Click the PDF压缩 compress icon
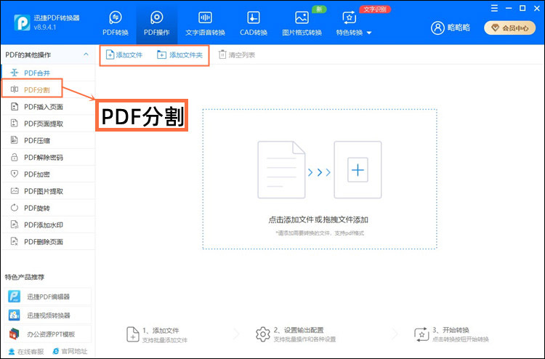The image size is (545, 359). [15, 140]
